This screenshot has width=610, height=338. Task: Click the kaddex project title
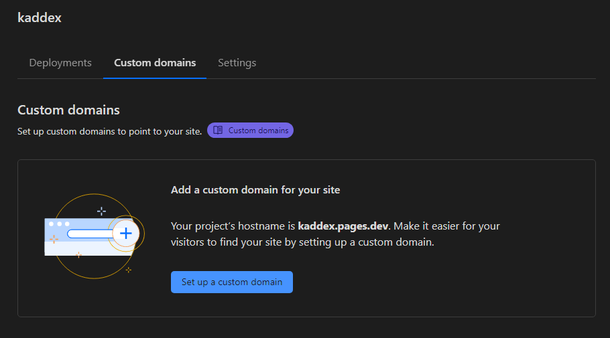tap(40, 18)
